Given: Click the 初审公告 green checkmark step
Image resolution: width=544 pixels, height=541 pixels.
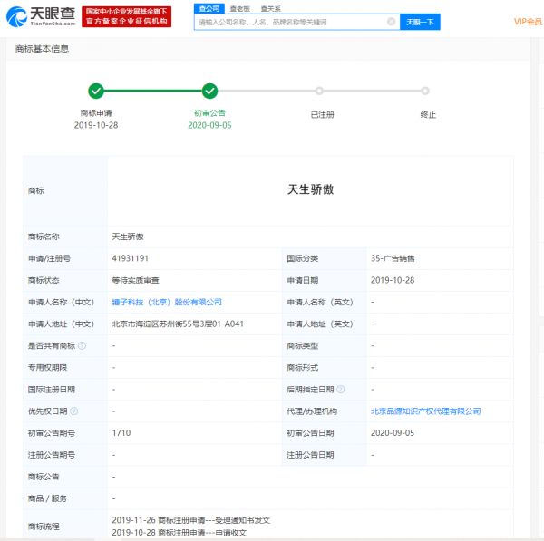Looking at the screenshot, I should [x=209, y=91].
